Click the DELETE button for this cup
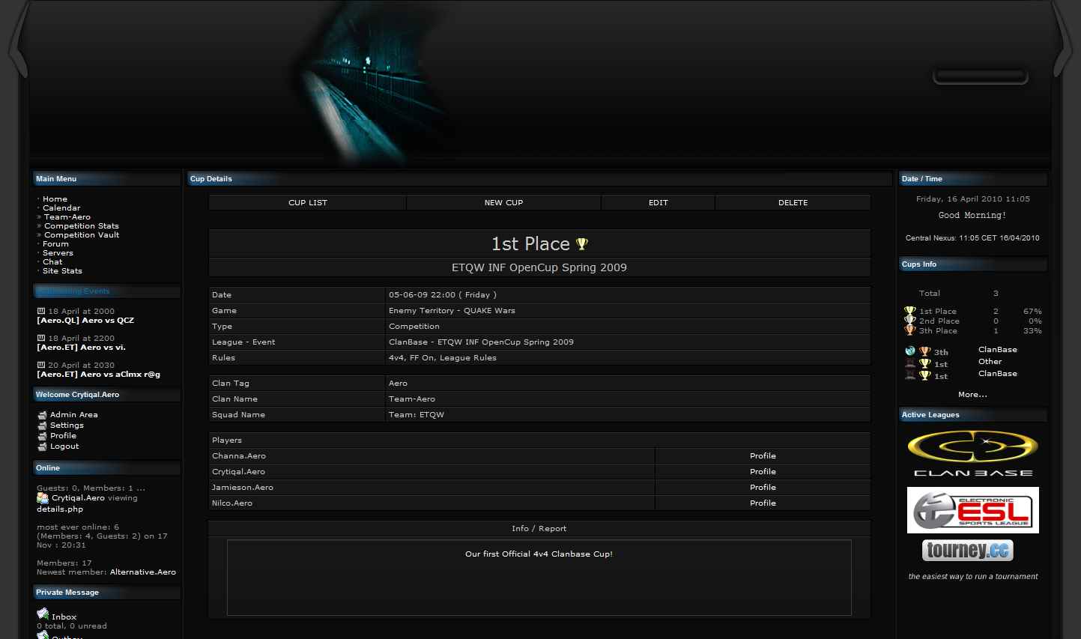This screenshot has width=1081, height=639. [793, 203]
